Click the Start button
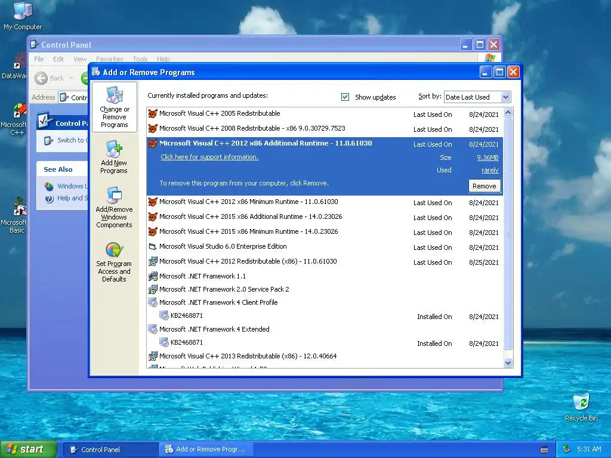 pos(28,450)
